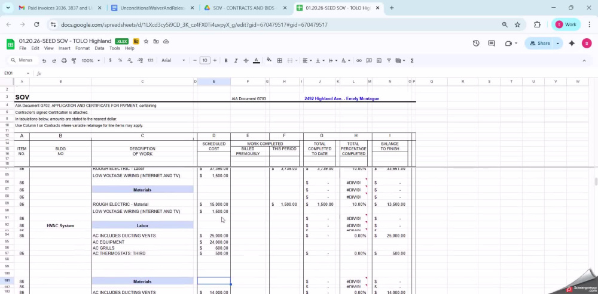The height and width of the screenshot is (294, 598).
Task: Insert chart icon in toolbar
Action: (379, 60)
